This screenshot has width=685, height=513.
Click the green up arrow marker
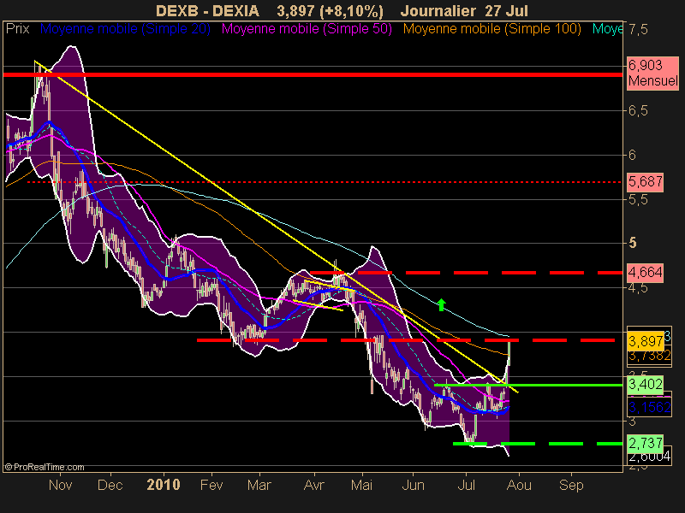point(441,304)
